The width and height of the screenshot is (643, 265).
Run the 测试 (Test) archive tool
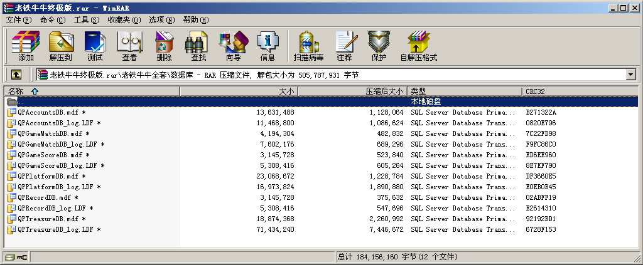[95, 46]
